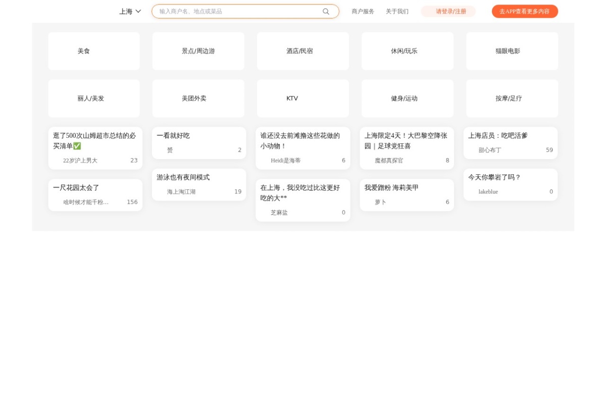The width and height of the screenshot is (606, 404).
Task: Click author name 甜心布丁
Action: pyautogui.click(x=490, y=150)
